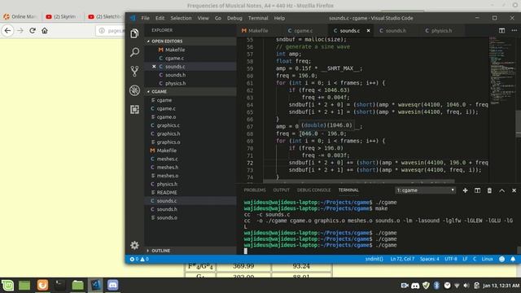Image resolution: width=521 pixels, height=293 pixels.
Task: Open the Debug menu
Action: pos(234,18)
